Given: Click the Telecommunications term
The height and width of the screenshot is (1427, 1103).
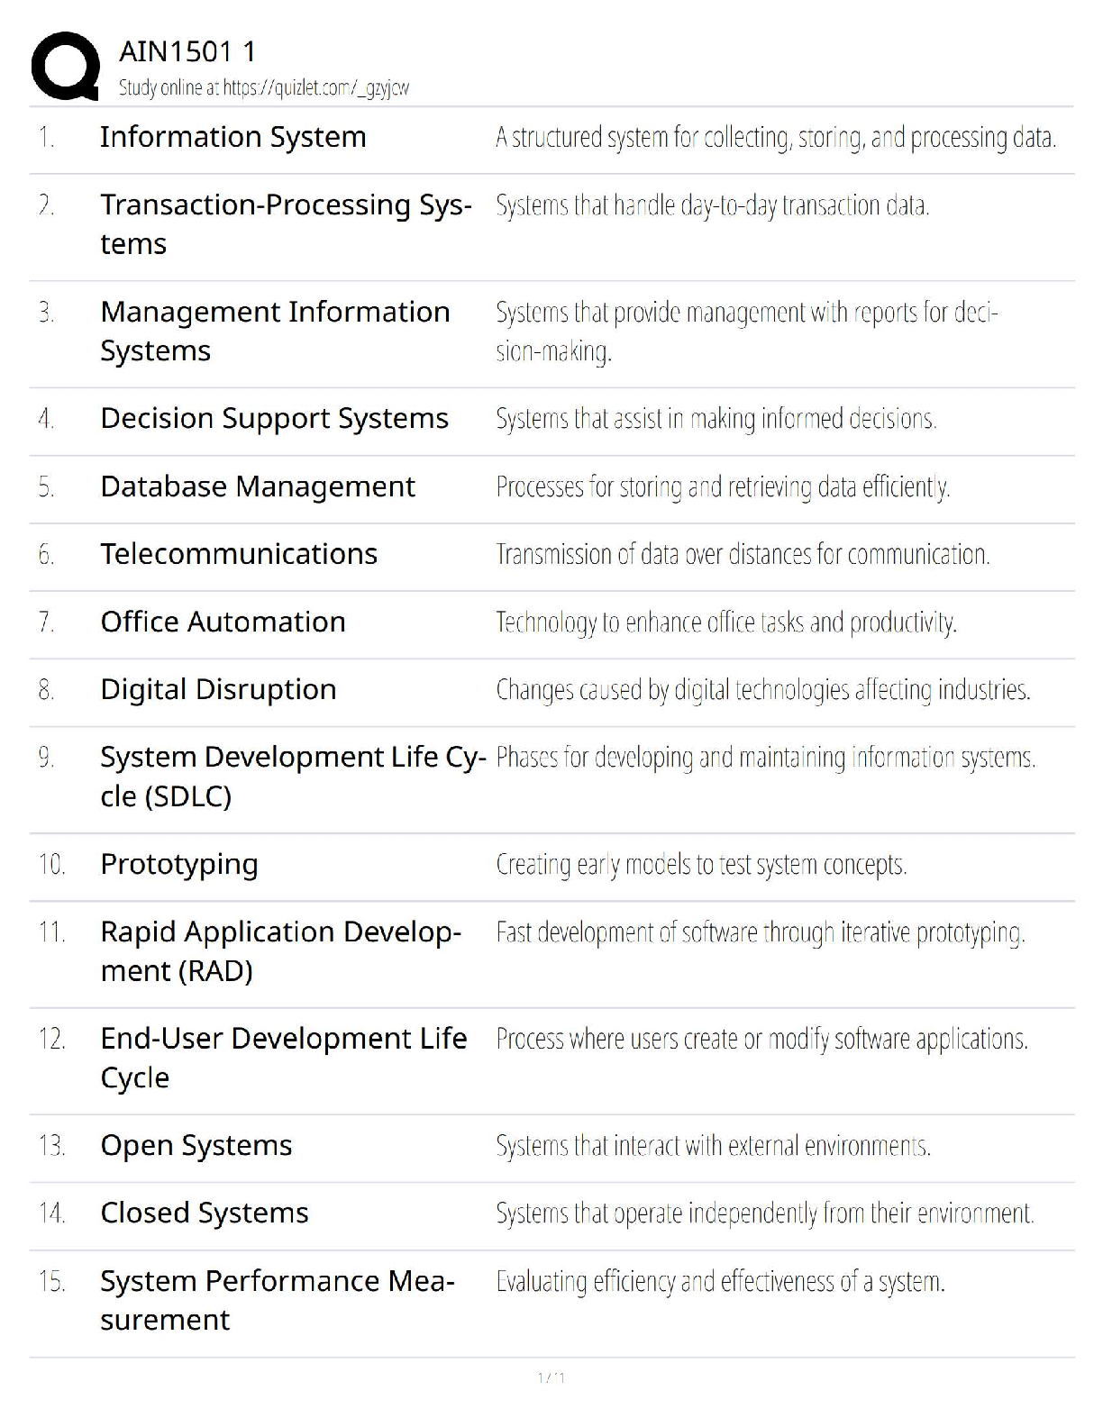Looking at the screenshot, I should 239,554.
